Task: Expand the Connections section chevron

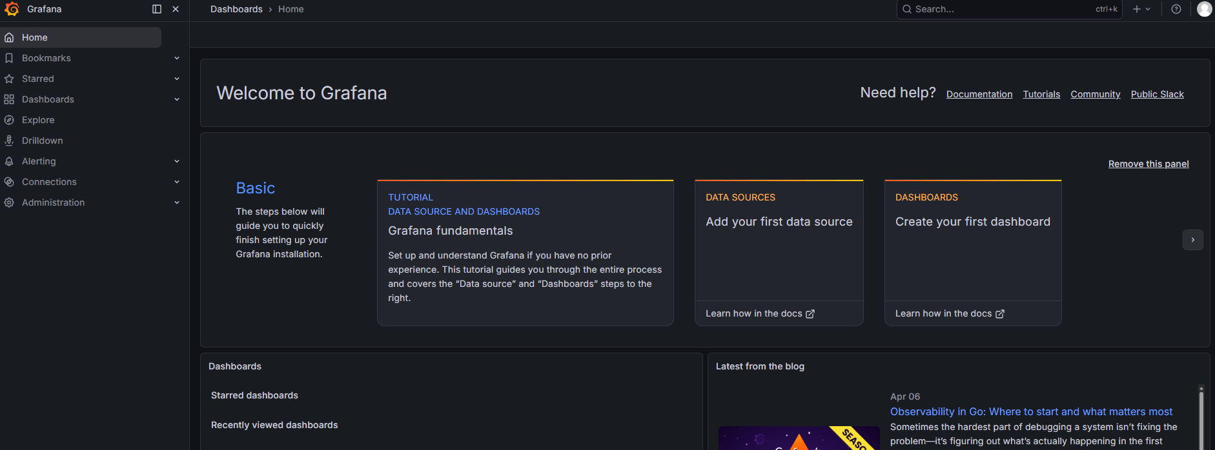Action: (x=177, y=182)
